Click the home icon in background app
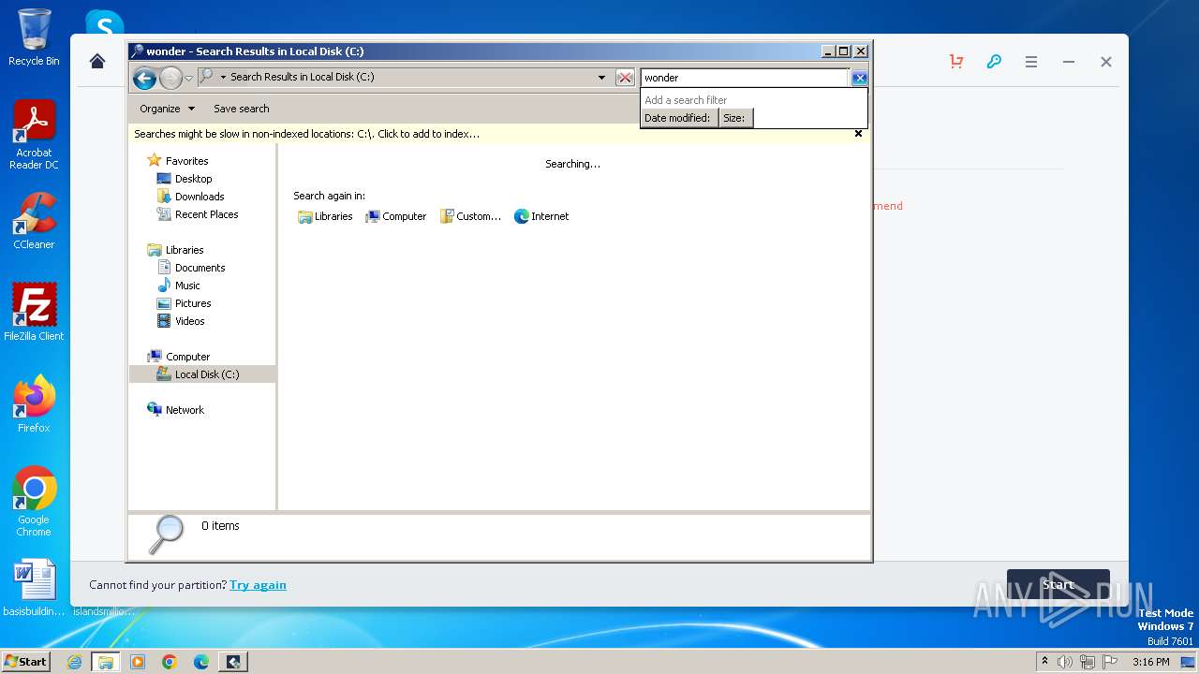Image resolution: width=1199 pixels, height=674 pixels. pyautogui.click(x=97, y=61)
